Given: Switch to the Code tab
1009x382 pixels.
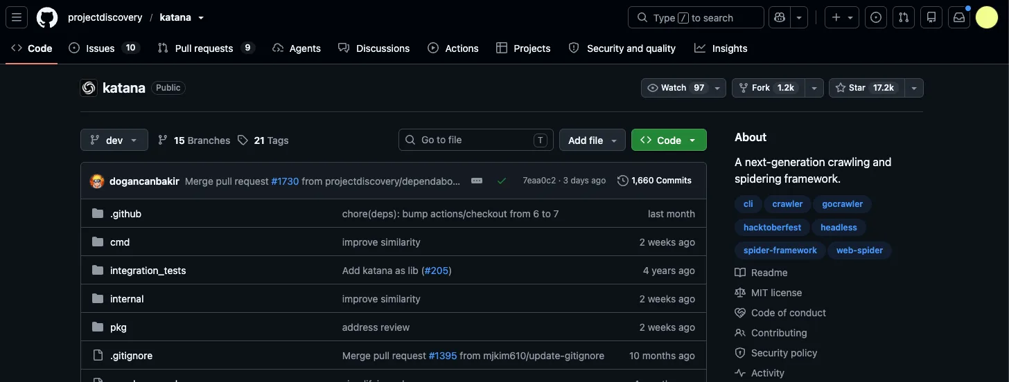Looking at the screenshot, I should [32, 48].
